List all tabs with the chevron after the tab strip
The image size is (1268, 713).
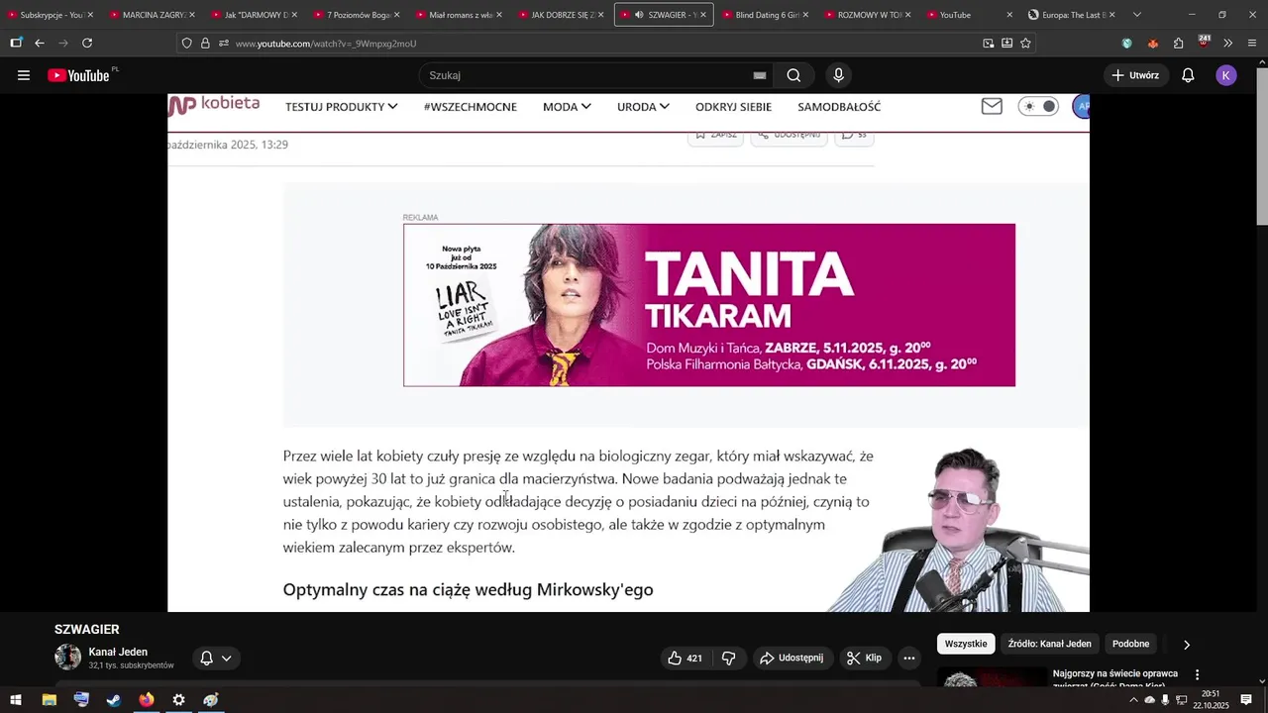(x=1136, y=15)
